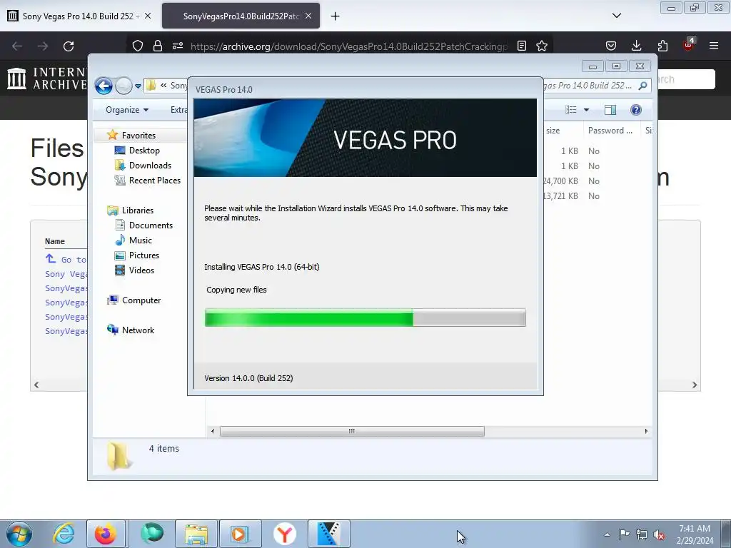This screenshot has width=731, height=548.
Task: Select Computer in navigation pane
Action: (x=141, y=300)
